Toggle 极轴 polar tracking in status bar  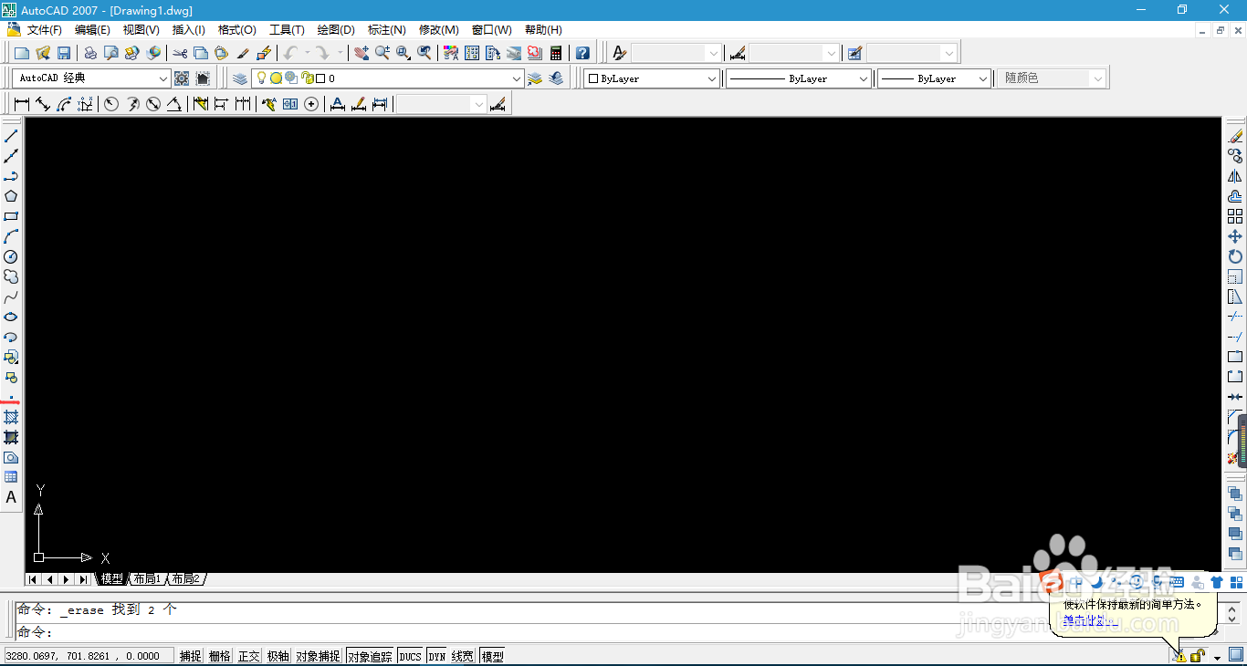(278, 656)
